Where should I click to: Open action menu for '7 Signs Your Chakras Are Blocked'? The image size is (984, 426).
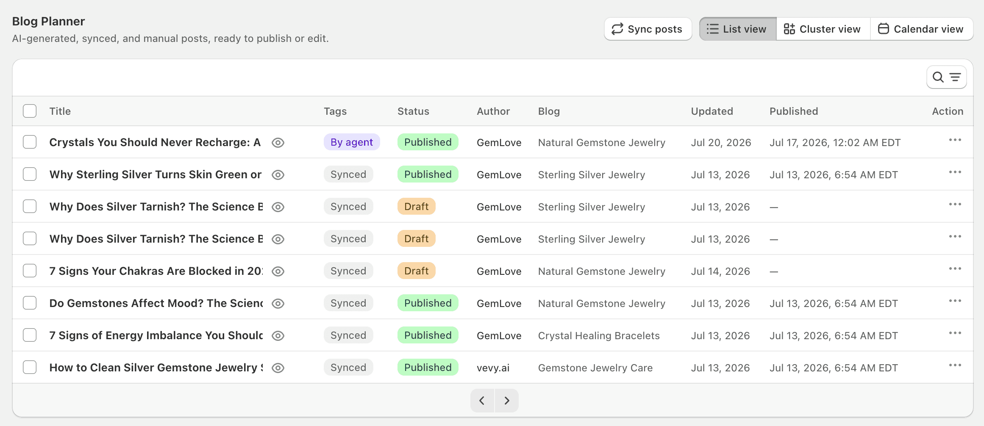pyautogui.click(x=955, y=269)
